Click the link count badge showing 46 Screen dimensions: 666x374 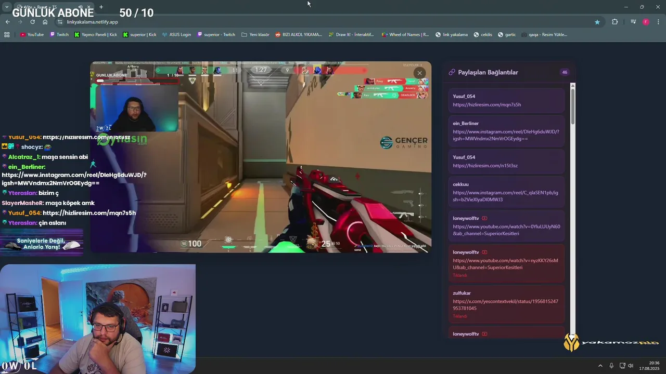(565, 72)
